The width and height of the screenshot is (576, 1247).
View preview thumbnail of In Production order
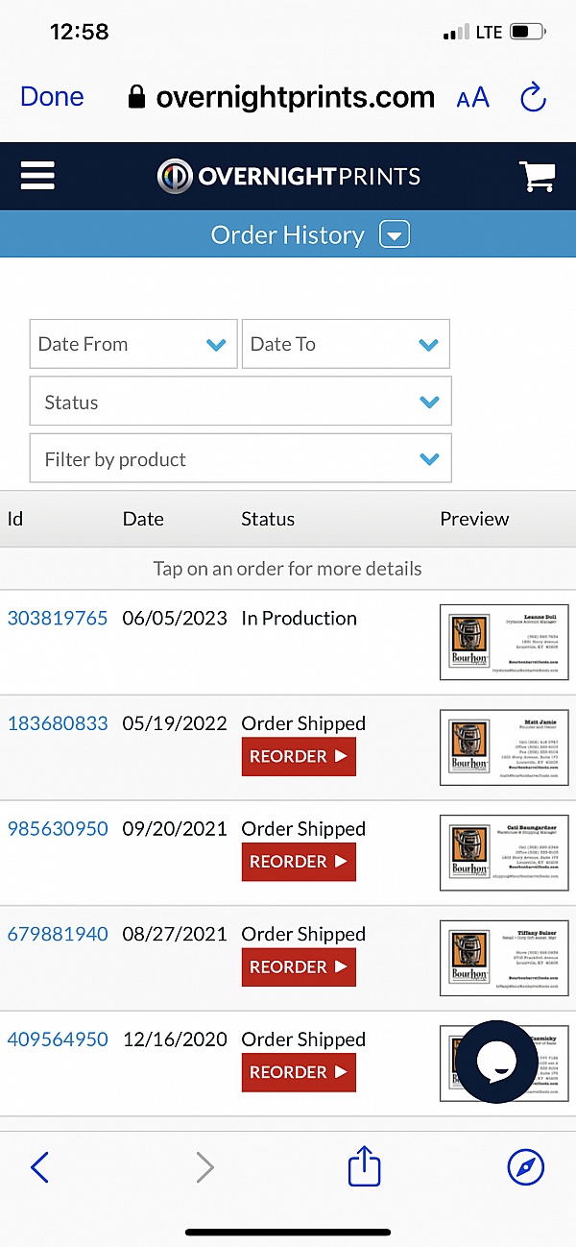504,642
